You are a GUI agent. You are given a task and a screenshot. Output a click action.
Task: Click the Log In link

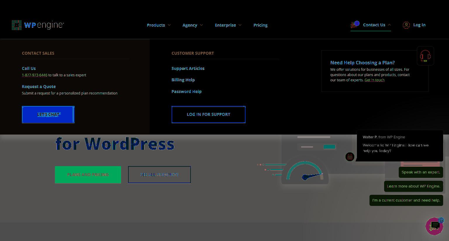[419, 25]
